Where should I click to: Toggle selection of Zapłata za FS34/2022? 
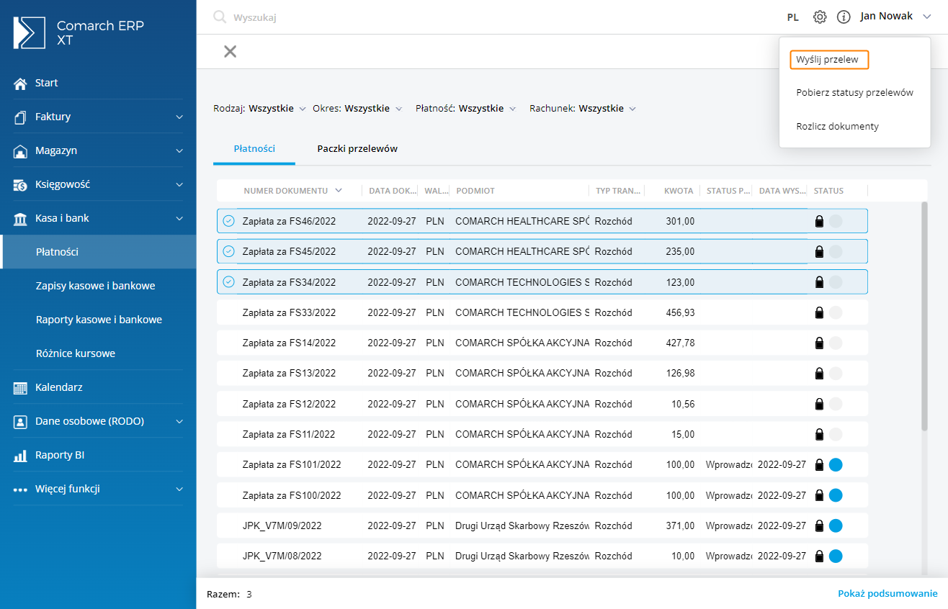(x=229, y=282)
